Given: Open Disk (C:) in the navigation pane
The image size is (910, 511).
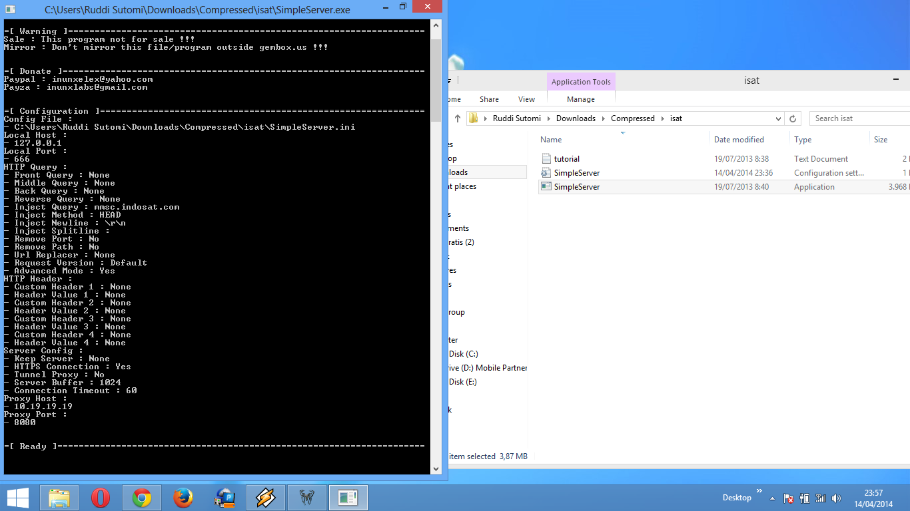Looking at the screenshot, I should click(x=464, y=354).
